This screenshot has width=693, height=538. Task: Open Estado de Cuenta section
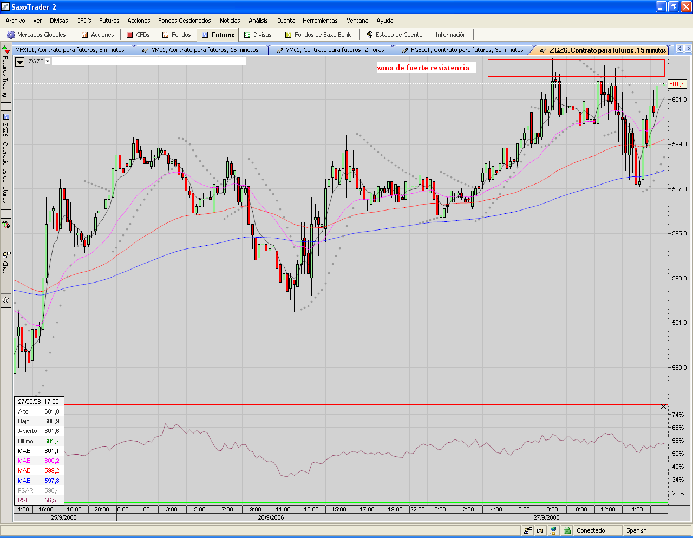[394, 35]
